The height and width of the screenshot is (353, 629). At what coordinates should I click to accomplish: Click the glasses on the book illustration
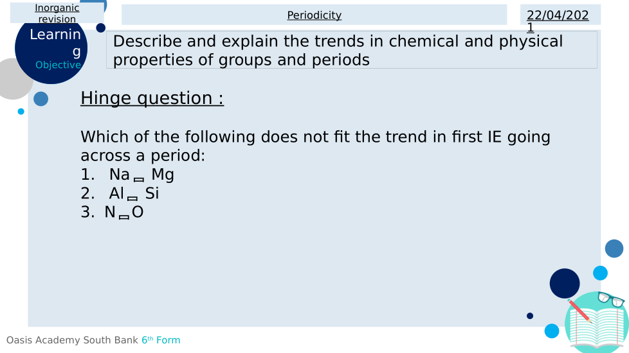[x=611, y=299]
